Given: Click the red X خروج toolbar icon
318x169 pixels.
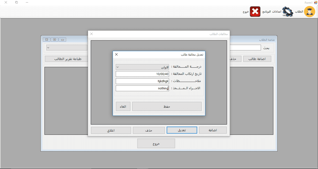Looking at the screenshot, I should tap(255, 12).
